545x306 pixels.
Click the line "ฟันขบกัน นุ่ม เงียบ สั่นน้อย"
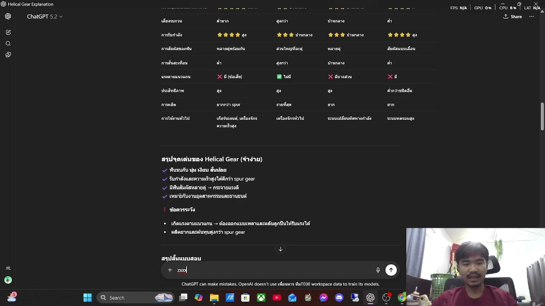pos(198,170)
